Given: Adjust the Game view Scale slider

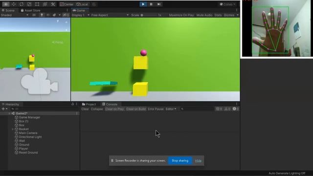Looking at the screenshot, I should pos(149,15).
